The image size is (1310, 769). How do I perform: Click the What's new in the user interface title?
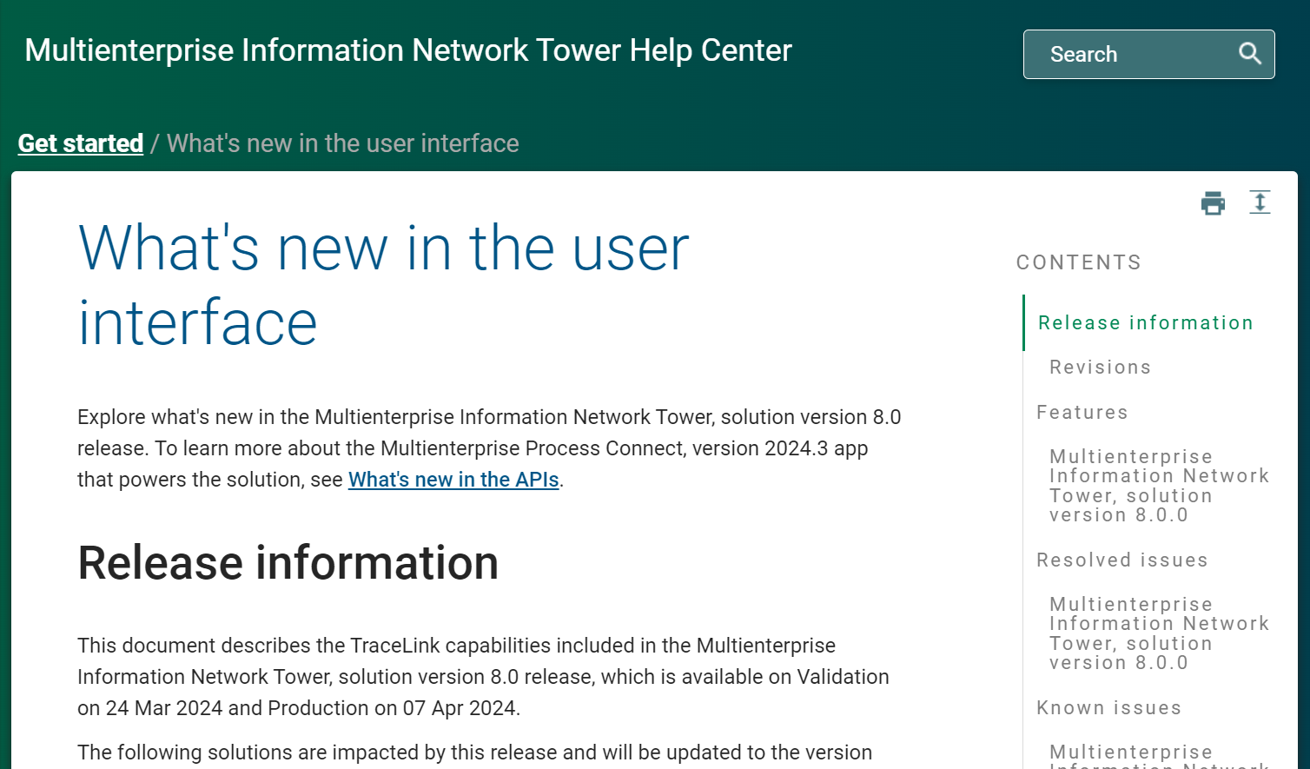[383, 286]
